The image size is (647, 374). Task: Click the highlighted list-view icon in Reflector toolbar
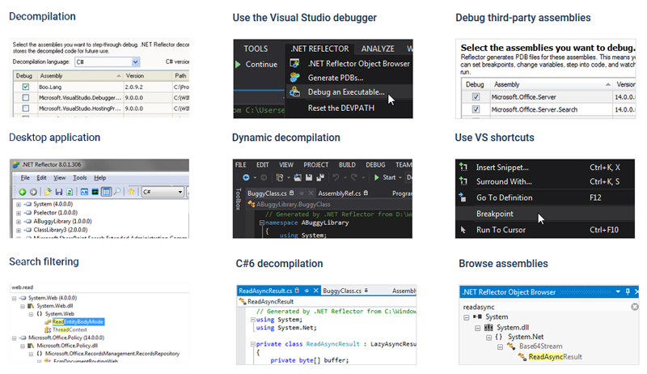[x=107, y=192]
